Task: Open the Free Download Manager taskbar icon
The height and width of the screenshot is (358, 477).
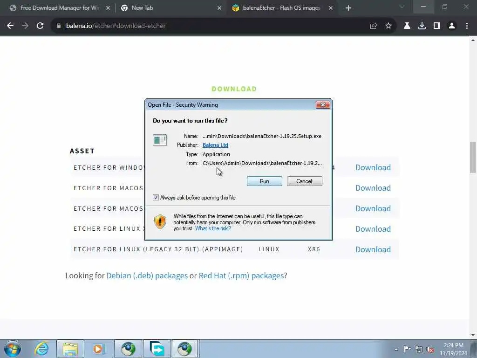Action: (157, 349)
